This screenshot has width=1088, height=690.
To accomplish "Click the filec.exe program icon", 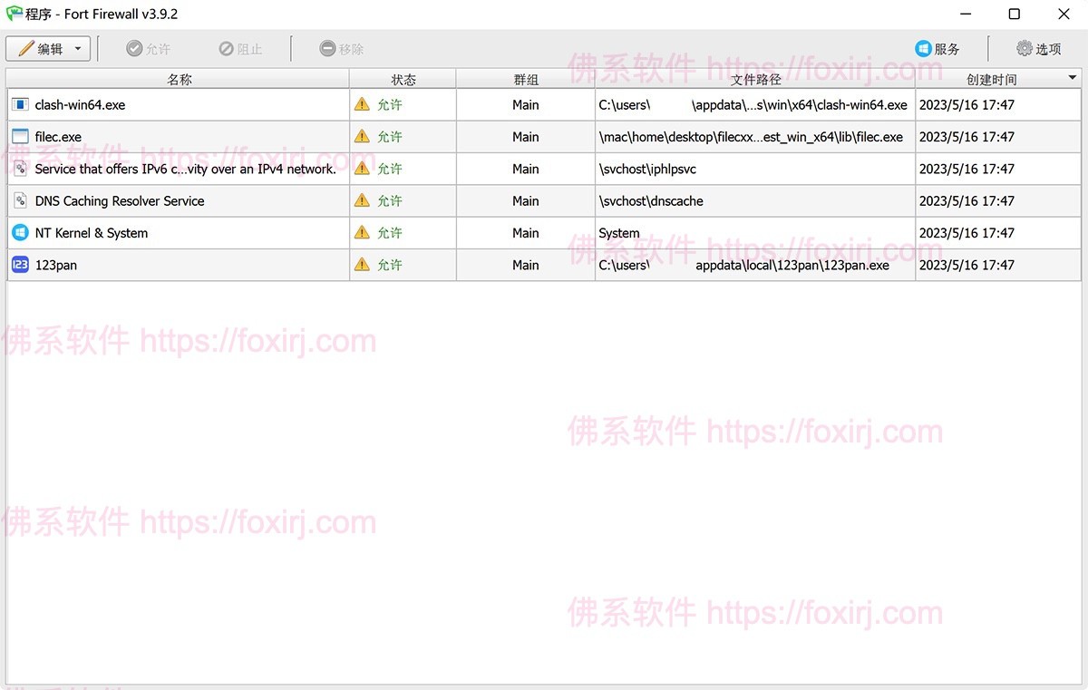I will click(20, 136).
